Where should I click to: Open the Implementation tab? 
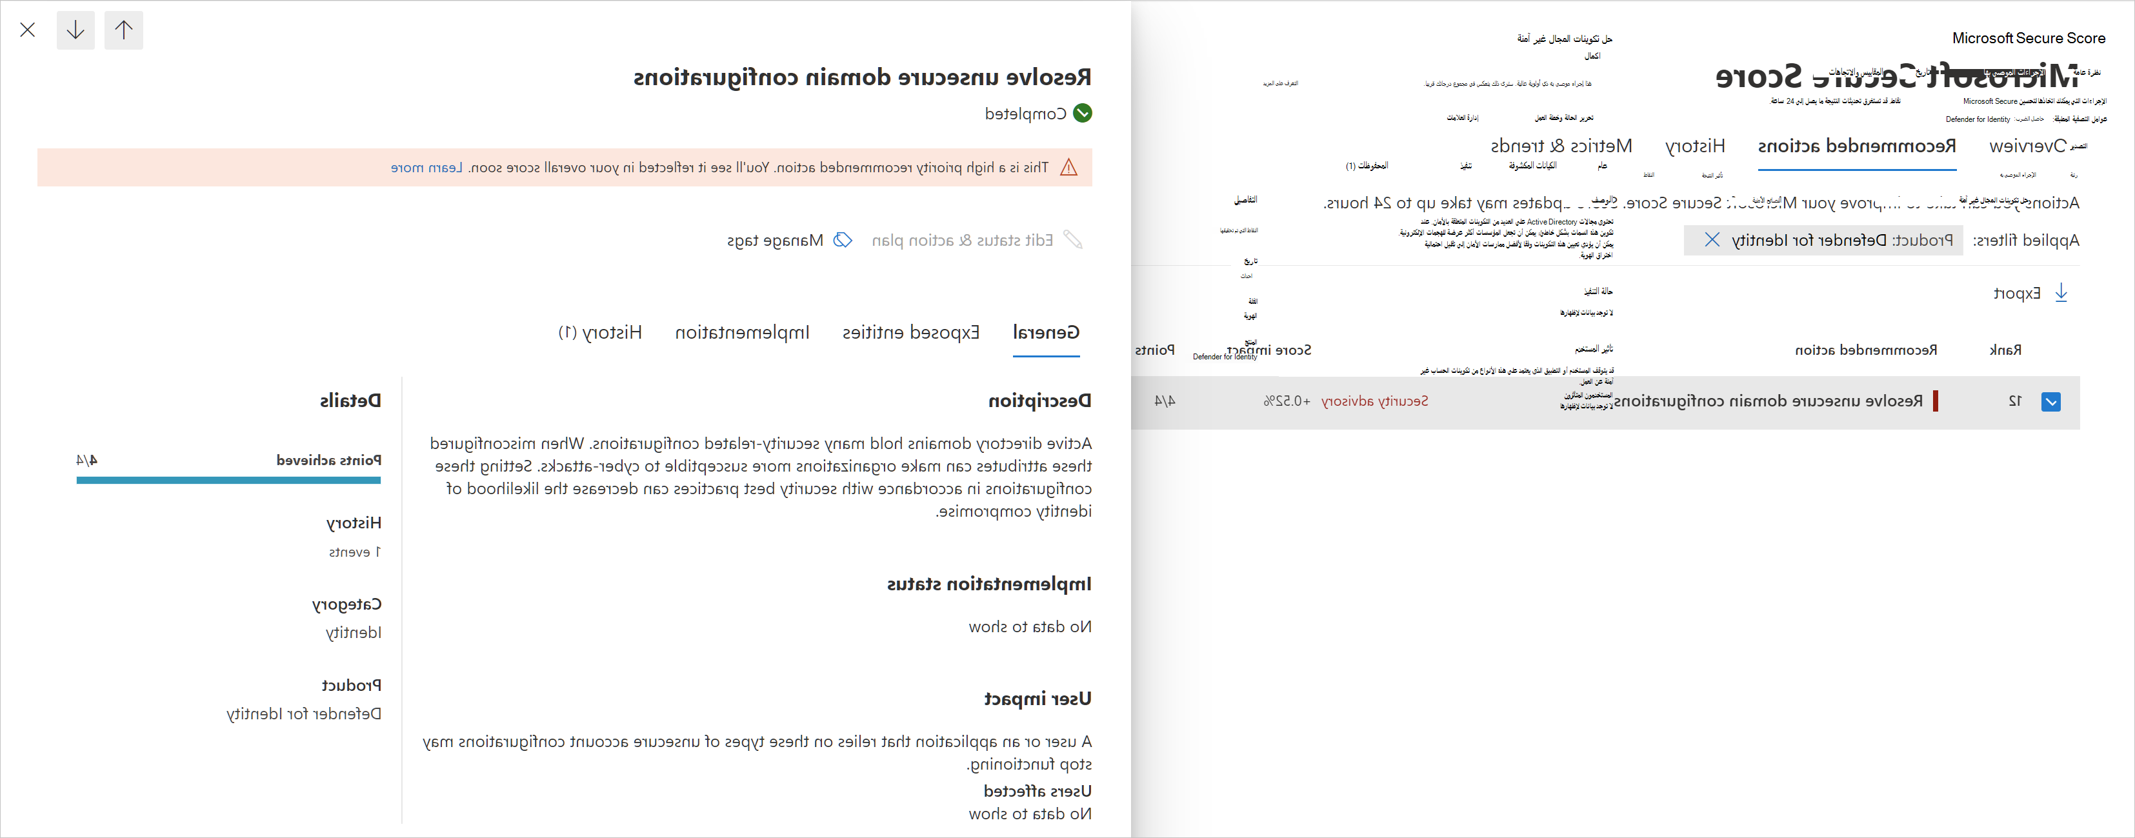tap(742, 334)
